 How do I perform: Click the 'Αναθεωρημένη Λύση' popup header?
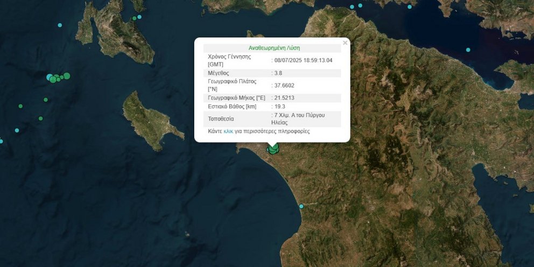275,48
